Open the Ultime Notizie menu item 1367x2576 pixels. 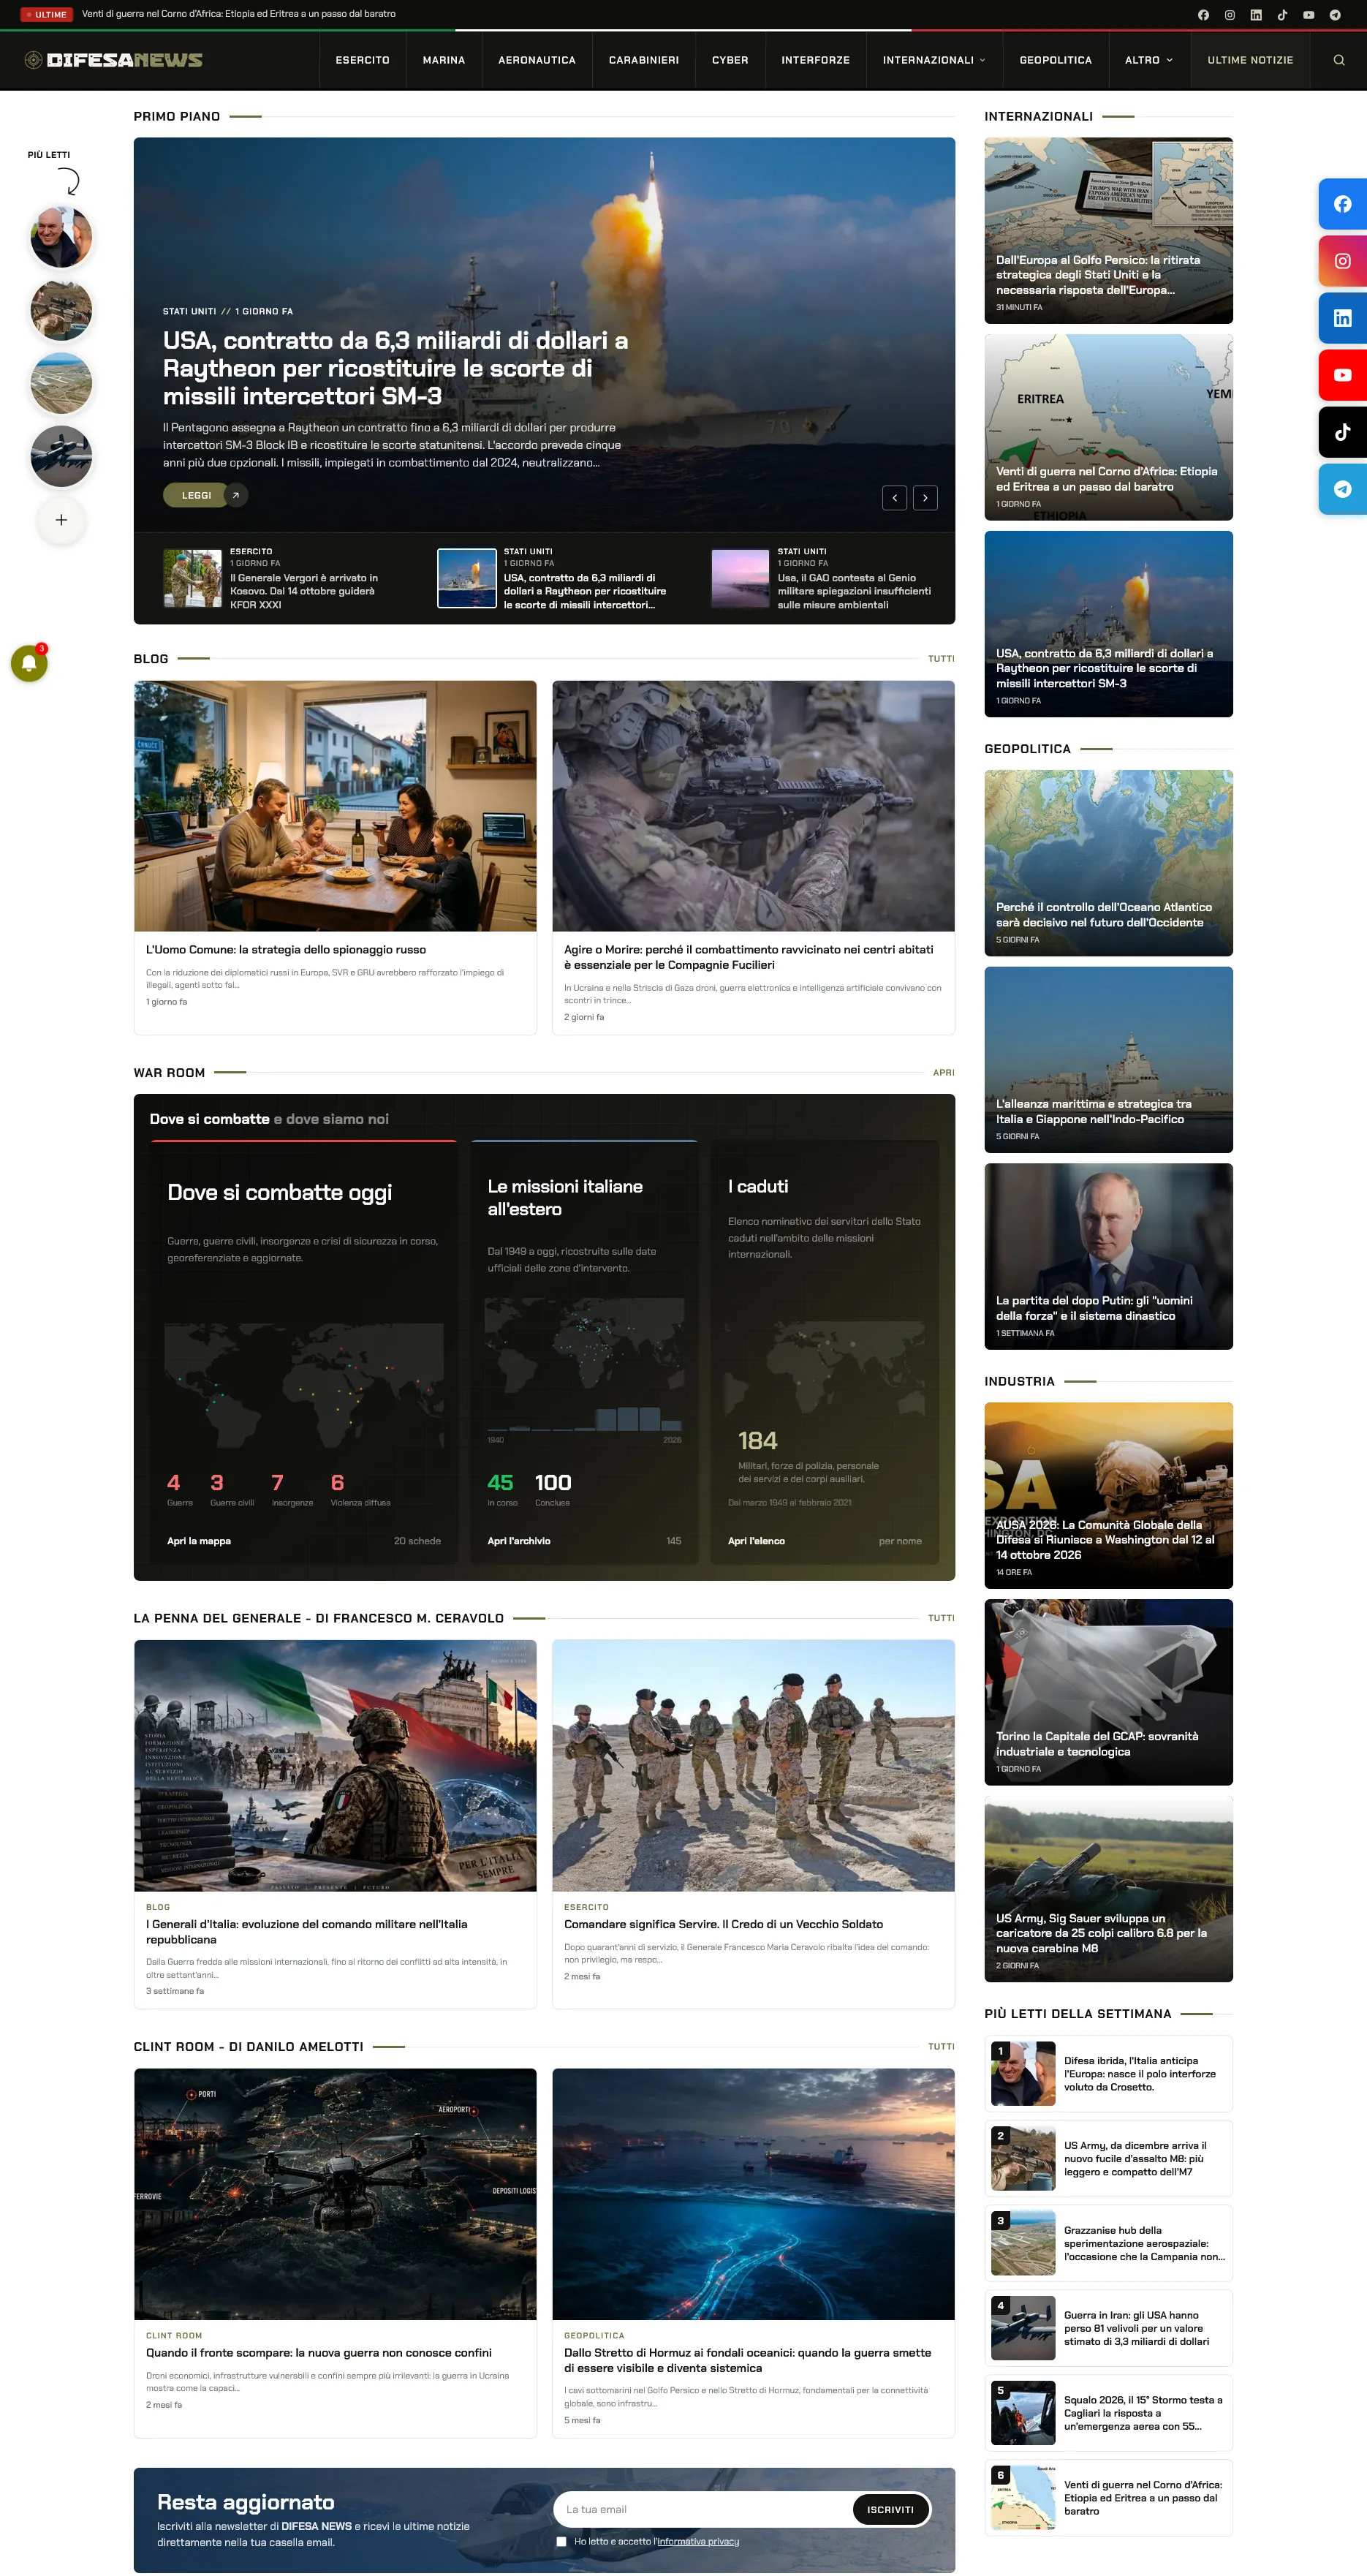[1250, 60]
